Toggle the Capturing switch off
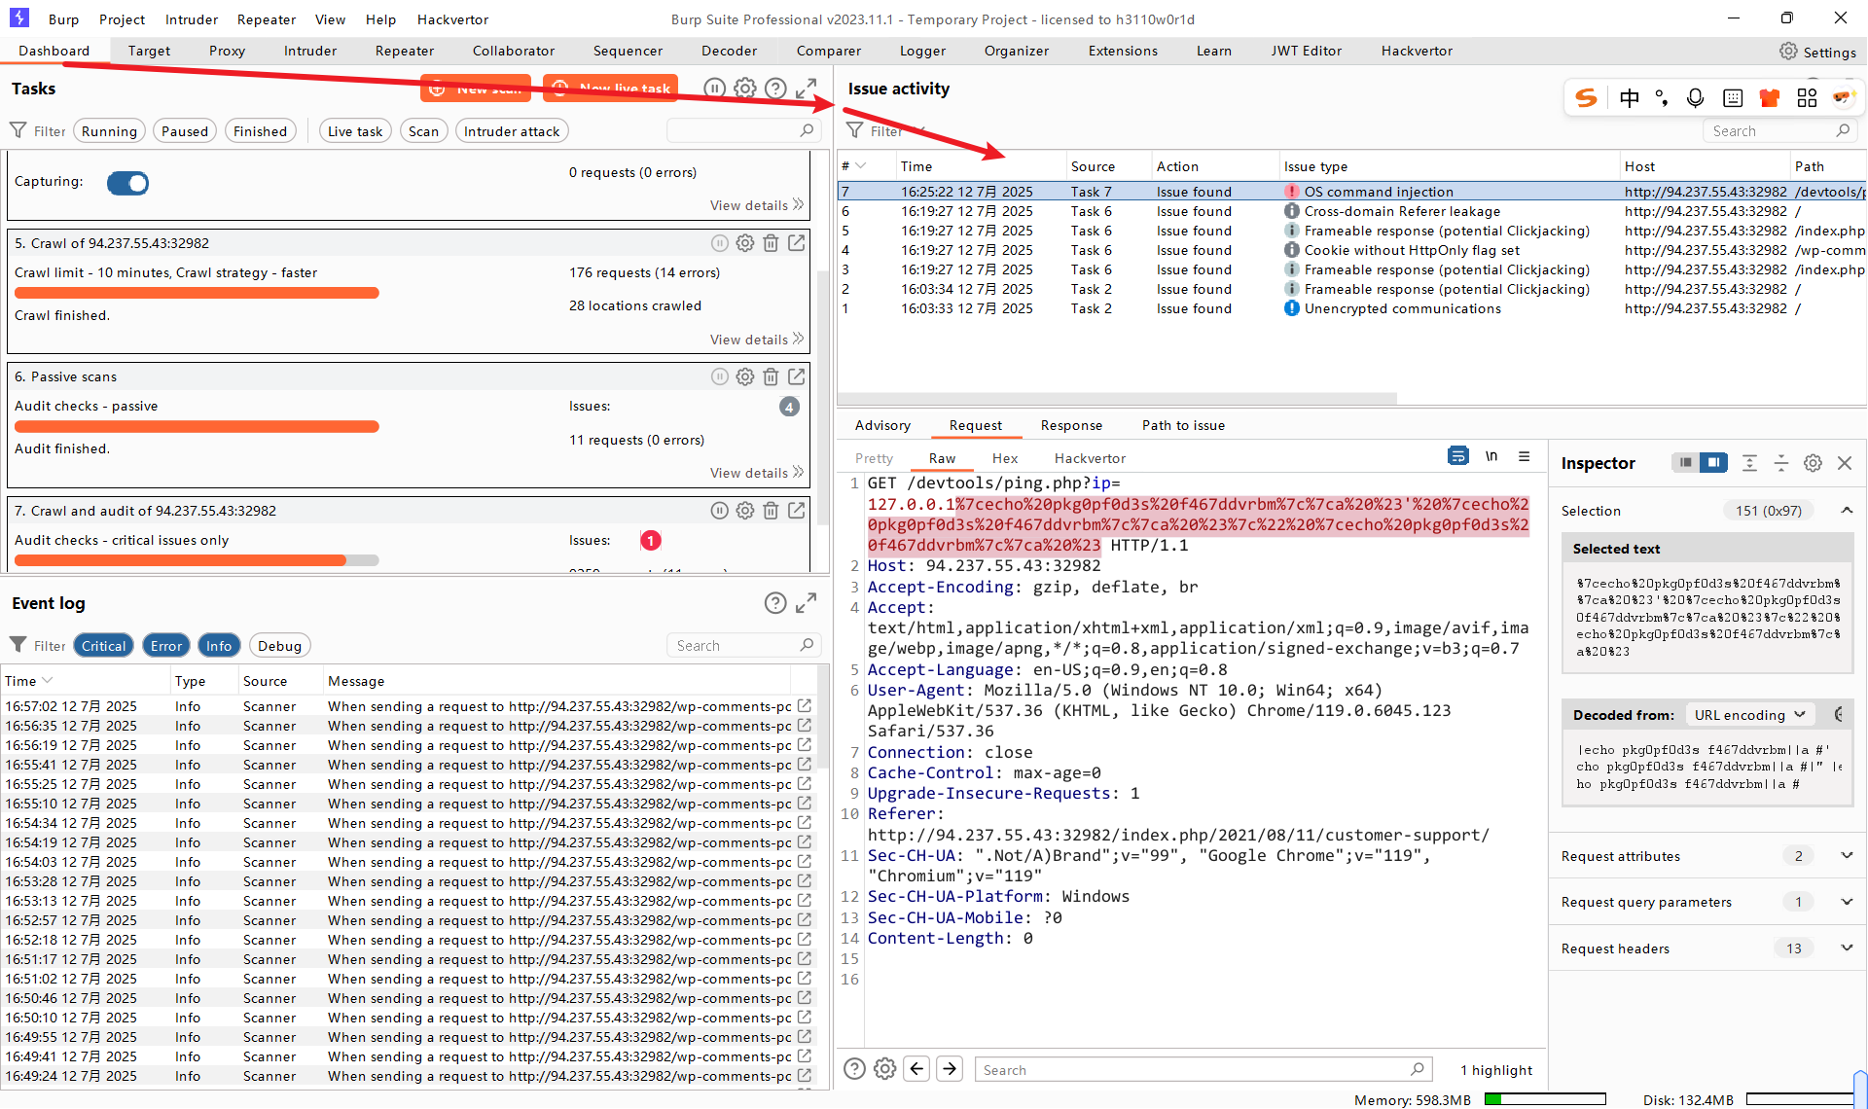1868x1109 pixels. pyautogui.click(x=128, y=183)
